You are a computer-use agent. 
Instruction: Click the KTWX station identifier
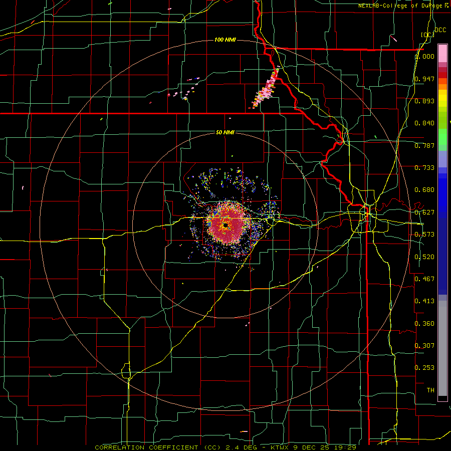pos(280,447)
